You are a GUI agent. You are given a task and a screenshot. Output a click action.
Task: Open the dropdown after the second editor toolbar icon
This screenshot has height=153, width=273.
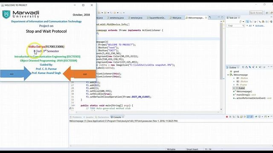pos(108,13)
